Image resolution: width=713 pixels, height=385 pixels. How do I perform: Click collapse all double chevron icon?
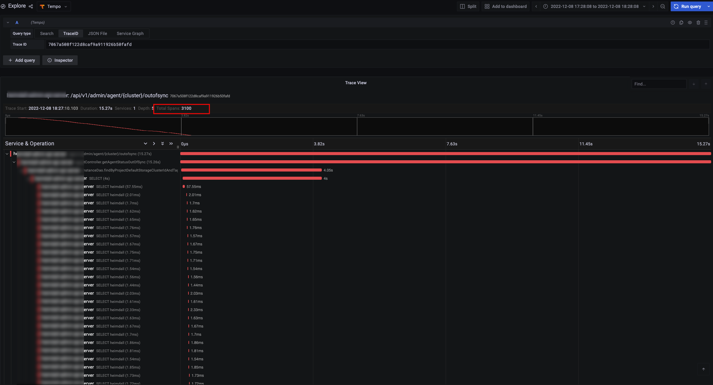point(171,144)
